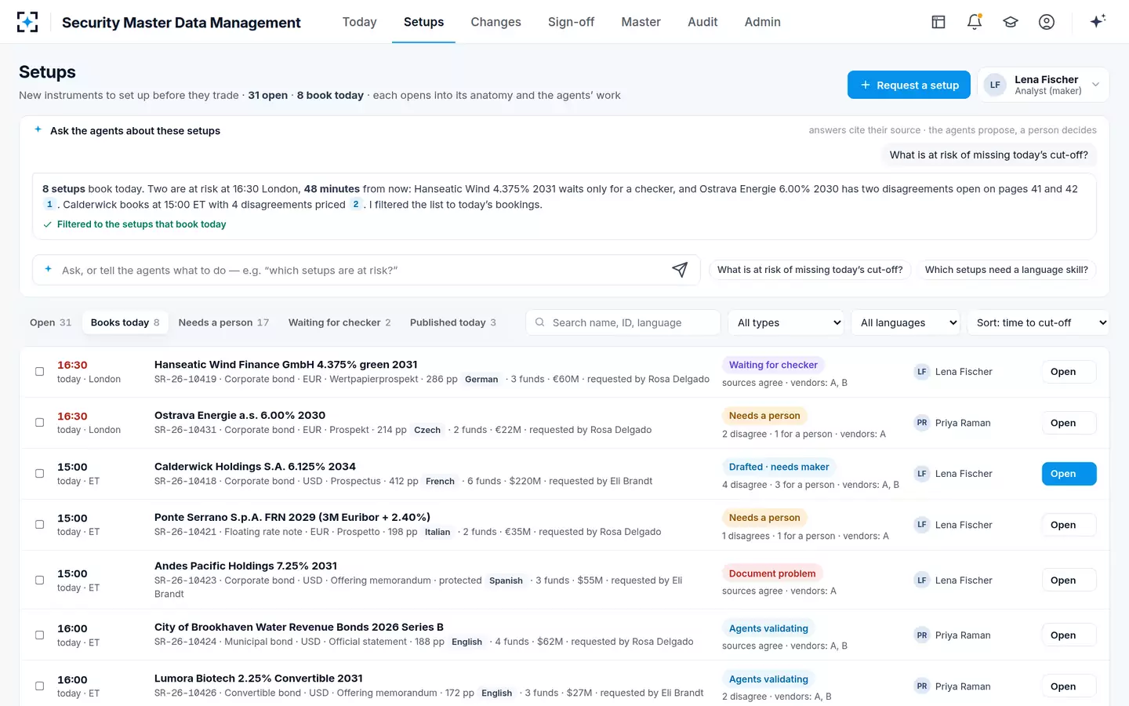Show the Waiting for checker filter tab
This screenshot has height=706, width=1129.
[x=339, y=322]
